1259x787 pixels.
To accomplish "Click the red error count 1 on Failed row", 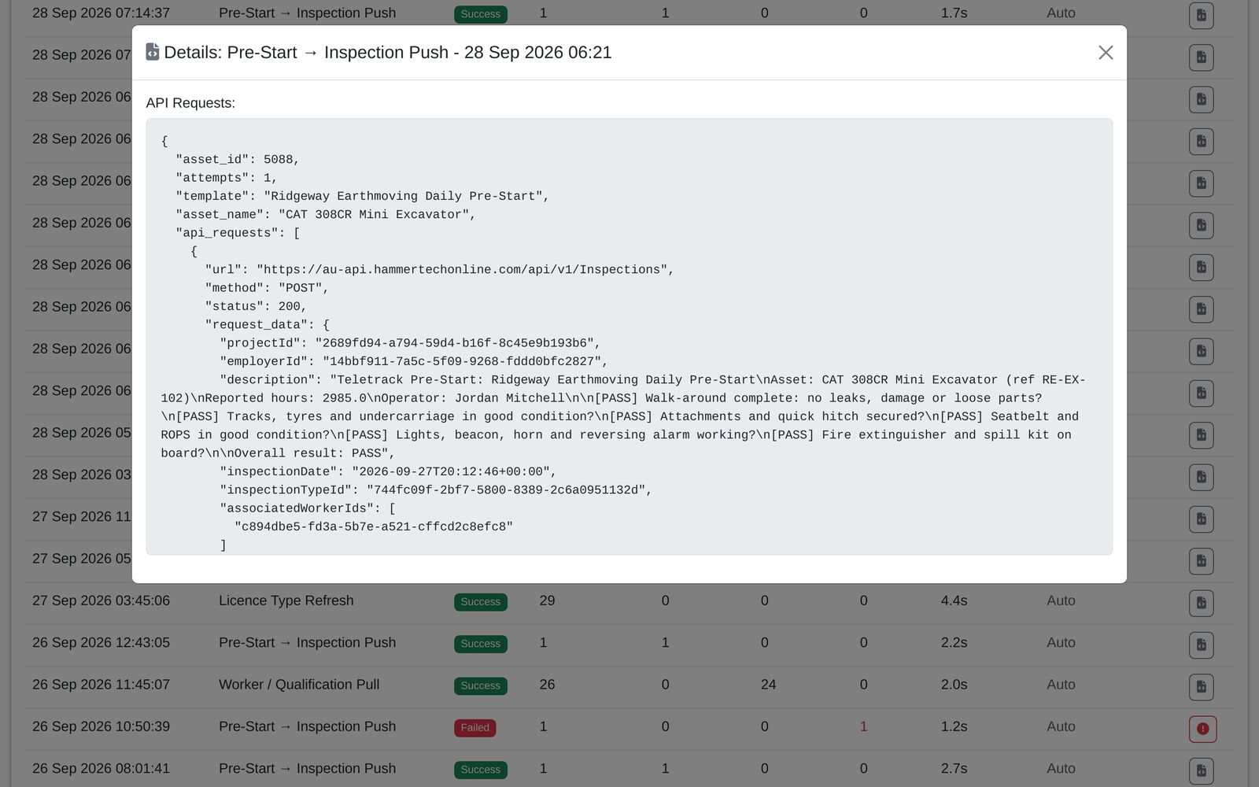I will click(863, 726).
